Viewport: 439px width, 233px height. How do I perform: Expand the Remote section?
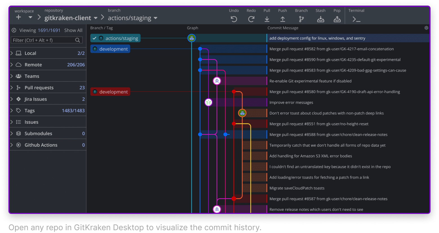point(12,65)
